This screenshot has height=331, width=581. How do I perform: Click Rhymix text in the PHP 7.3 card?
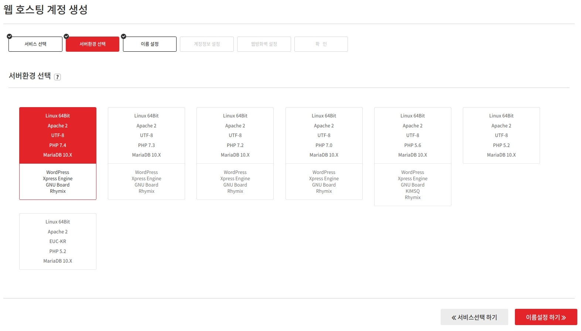click(x=146, y=191)
